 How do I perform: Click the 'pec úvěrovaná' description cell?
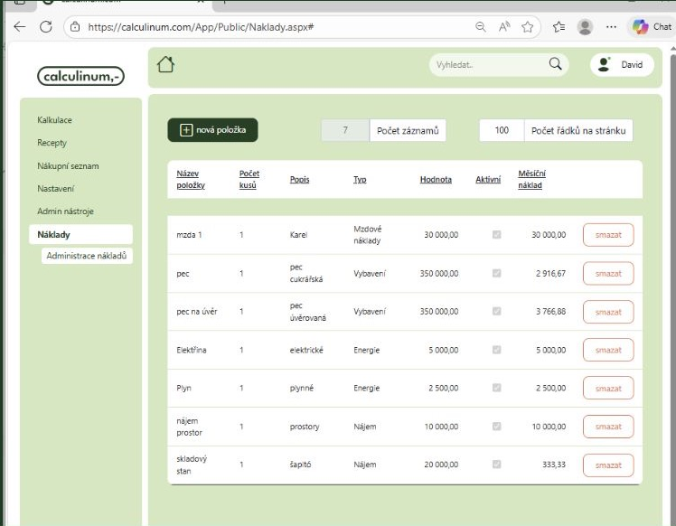coord(308,311)
